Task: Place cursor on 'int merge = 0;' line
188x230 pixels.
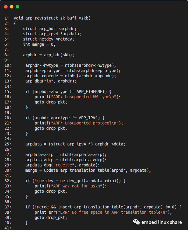Action: tap(39, 44)
